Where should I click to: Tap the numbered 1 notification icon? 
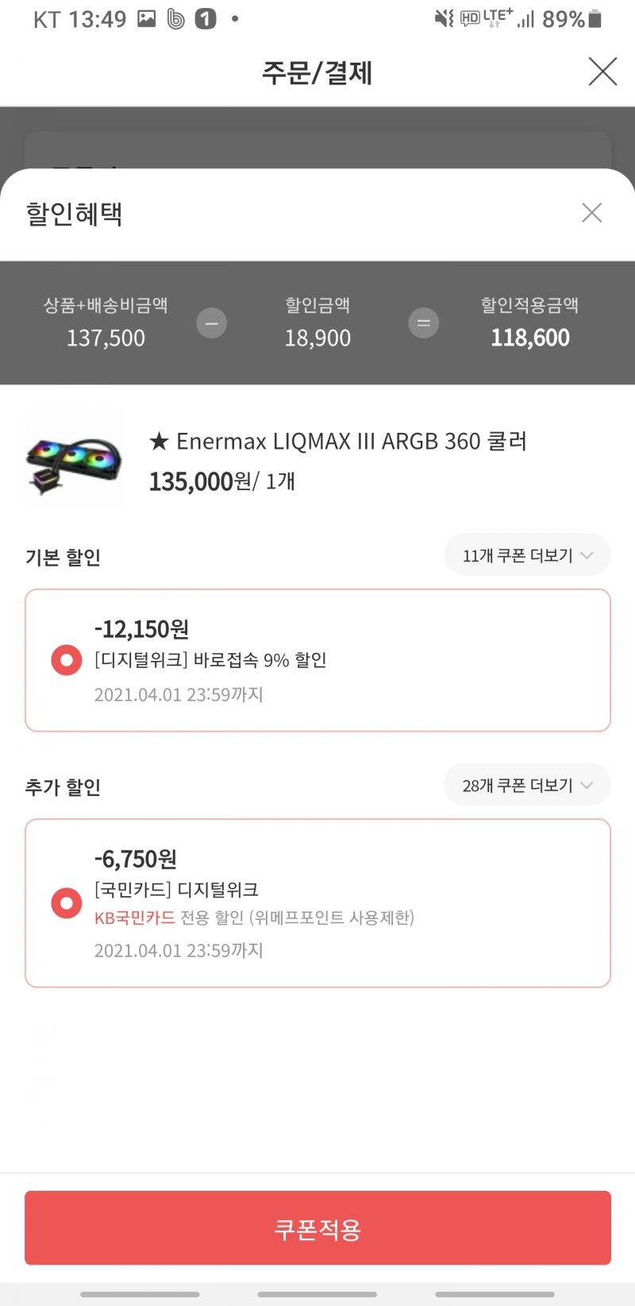tap(206, 18)
